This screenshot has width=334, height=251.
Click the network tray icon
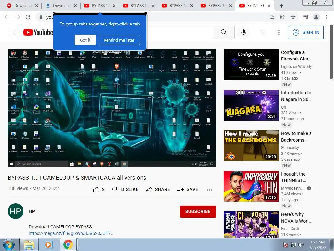coord(293,245)
